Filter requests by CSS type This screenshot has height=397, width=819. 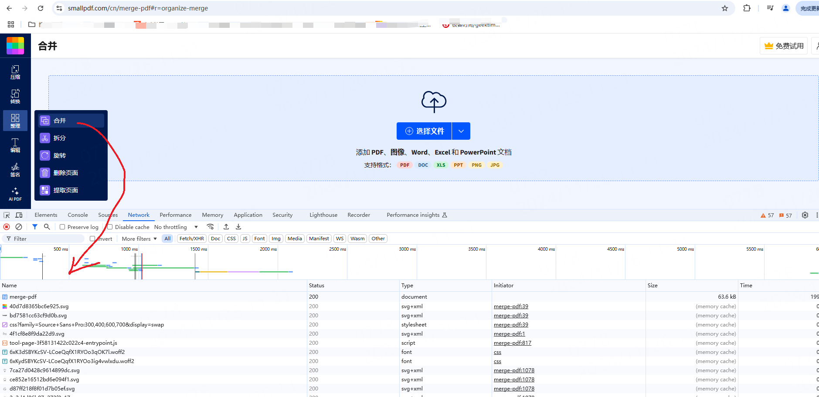tap(231, 239)
